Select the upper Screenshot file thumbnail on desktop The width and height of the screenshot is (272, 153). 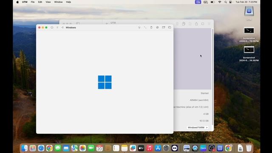tap(249, 31)
